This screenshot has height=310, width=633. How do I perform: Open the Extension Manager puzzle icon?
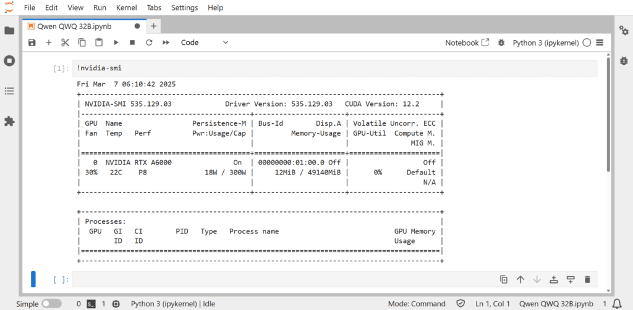[x=9, y=121]
